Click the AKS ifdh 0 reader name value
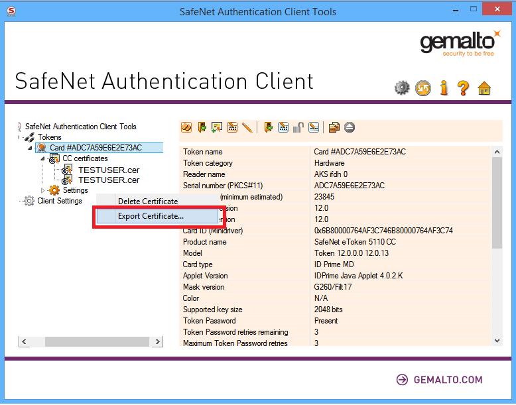 tap(331, 174)
